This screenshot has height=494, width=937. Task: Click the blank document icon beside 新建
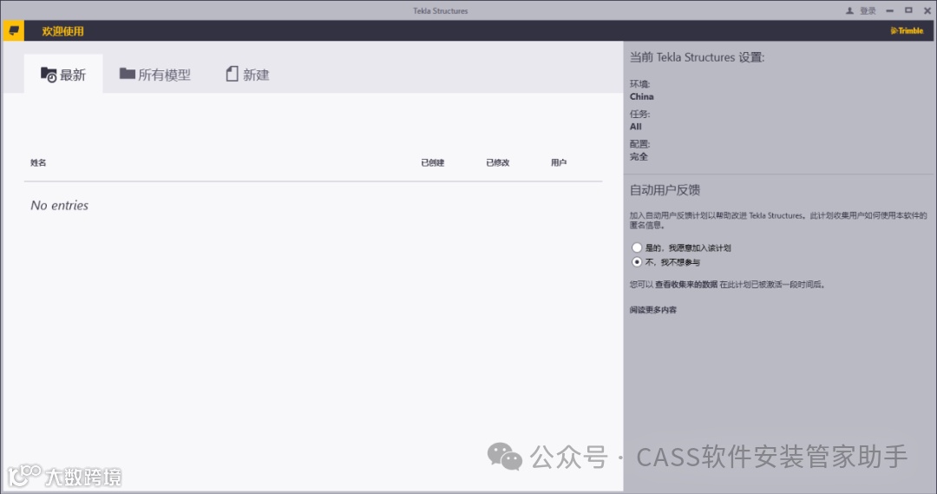coord(232,74)
